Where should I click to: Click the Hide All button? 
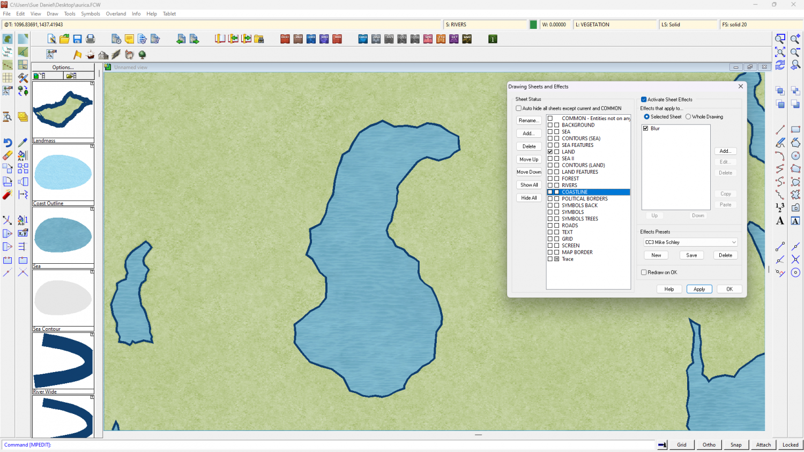pos(529,198)
